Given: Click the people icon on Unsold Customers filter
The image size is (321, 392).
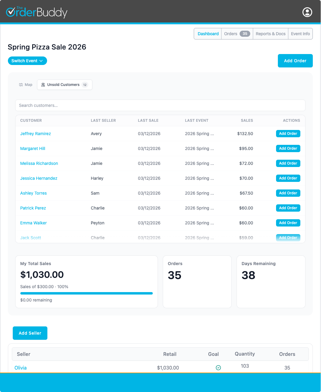Looking at the screenshot, I should point(43,85).
